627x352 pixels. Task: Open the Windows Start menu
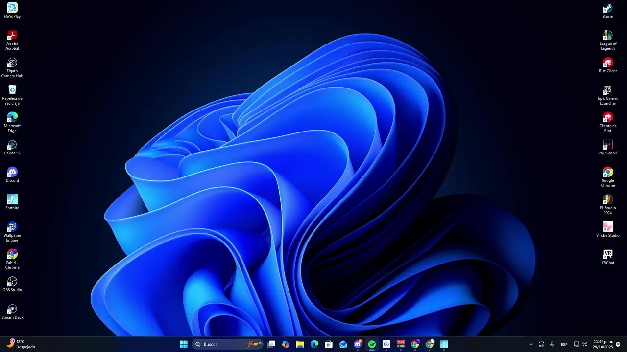point(184,344)
